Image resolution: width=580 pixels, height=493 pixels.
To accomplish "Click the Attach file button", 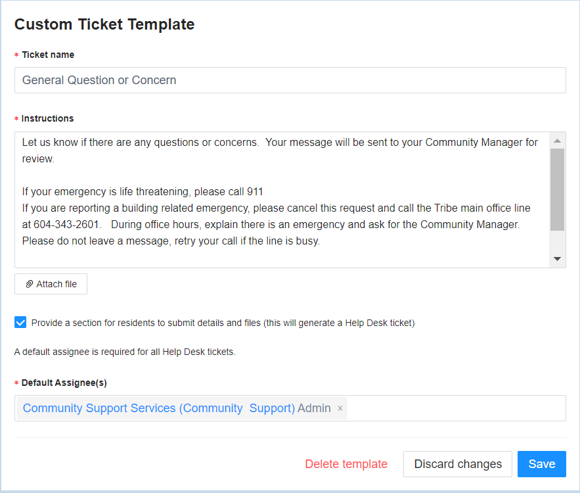I will [x=51, y=284].
